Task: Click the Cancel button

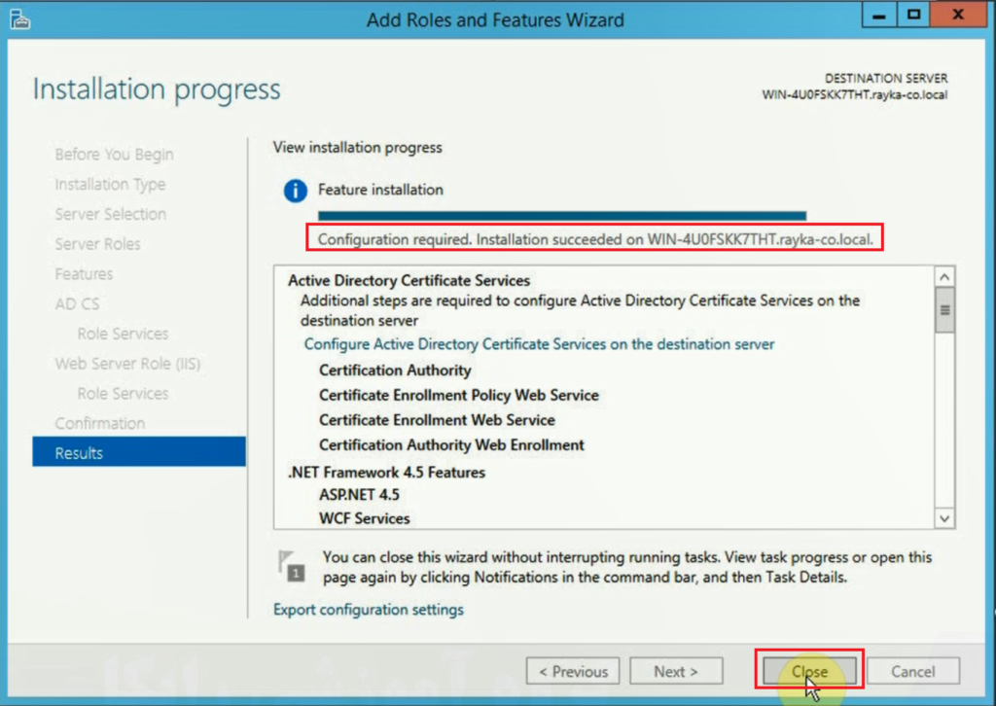Action: (x=912, y=671)
